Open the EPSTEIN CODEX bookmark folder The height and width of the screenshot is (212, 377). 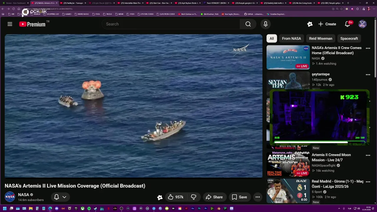coord(145,14)
